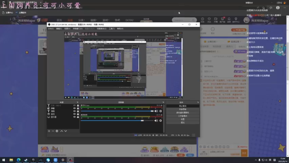Open the Windows Start menu
The height and width of the screenshot is (163, 289).
[x=4, y=160]
